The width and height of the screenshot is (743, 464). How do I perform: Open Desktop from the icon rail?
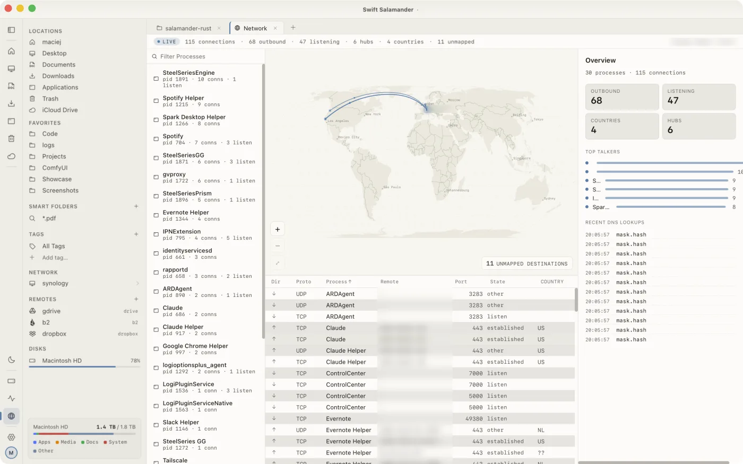pyautogui.click(x=11, y=68)
